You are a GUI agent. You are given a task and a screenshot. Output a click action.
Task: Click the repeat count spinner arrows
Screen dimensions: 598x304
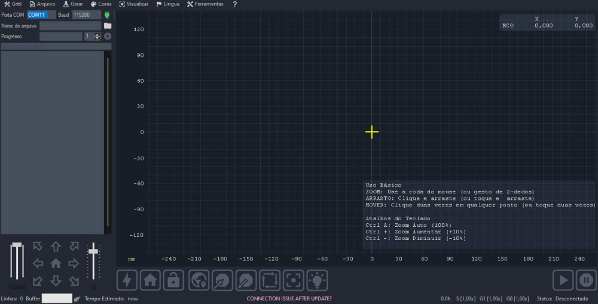pyautogui.click(x=97, y=37)
